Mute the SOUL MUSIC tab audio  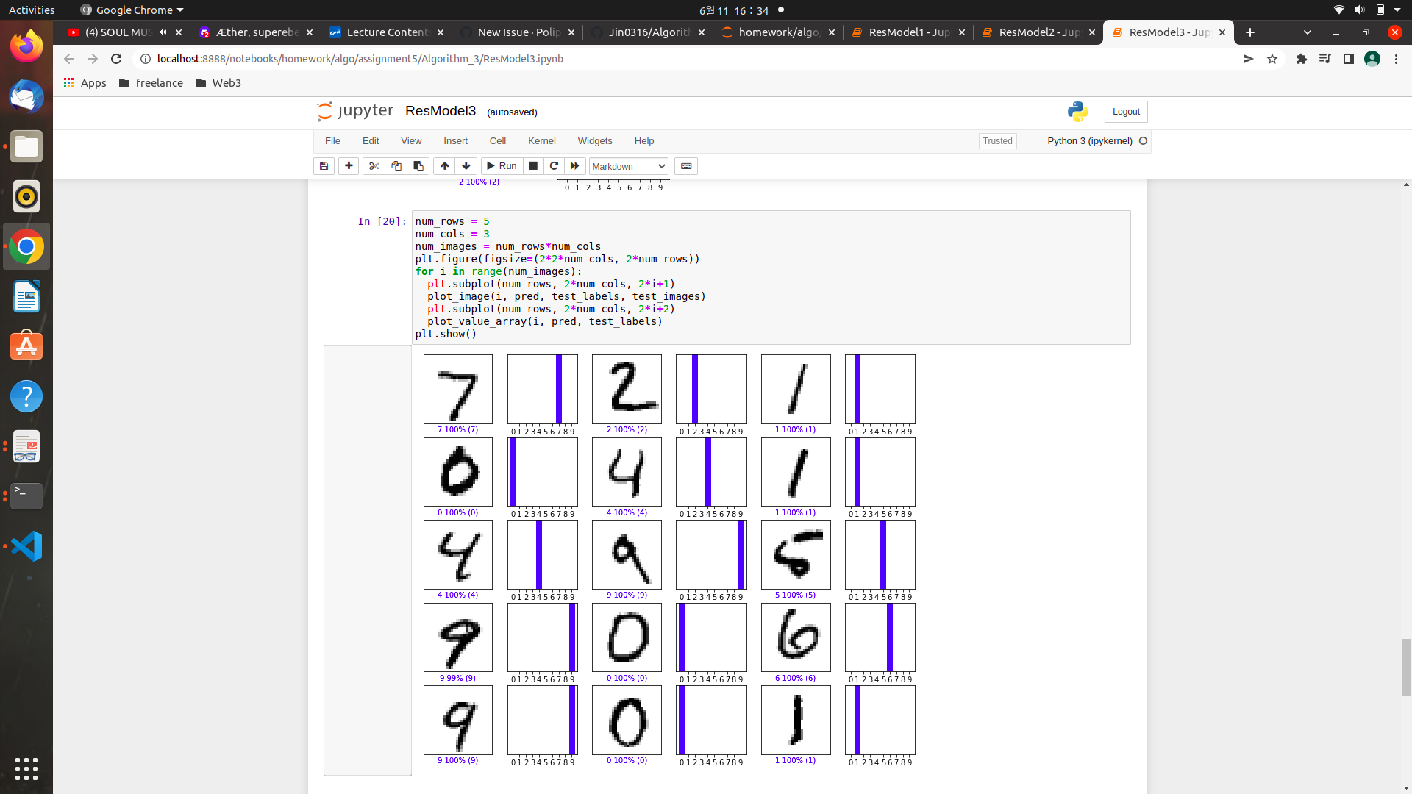click(x=163, y=32)
